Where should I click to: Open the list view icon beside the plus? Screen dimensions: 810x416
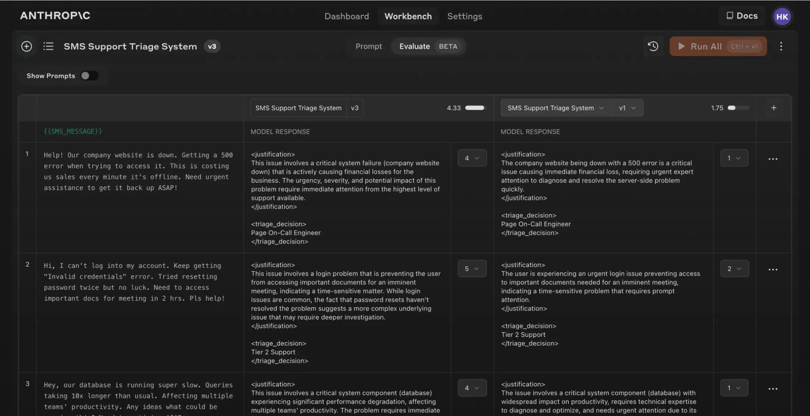(48, 46)
